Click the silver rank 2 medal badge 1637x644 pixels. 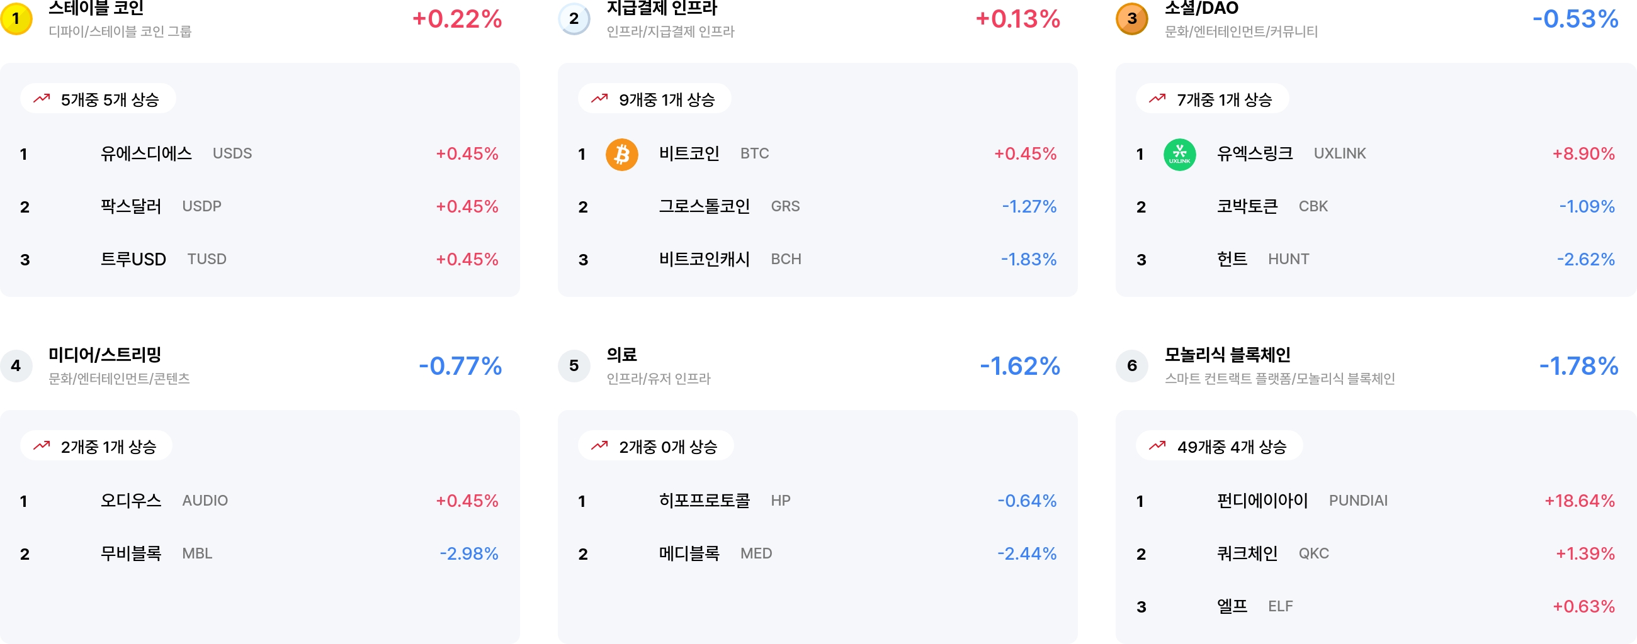pos(574,18)
